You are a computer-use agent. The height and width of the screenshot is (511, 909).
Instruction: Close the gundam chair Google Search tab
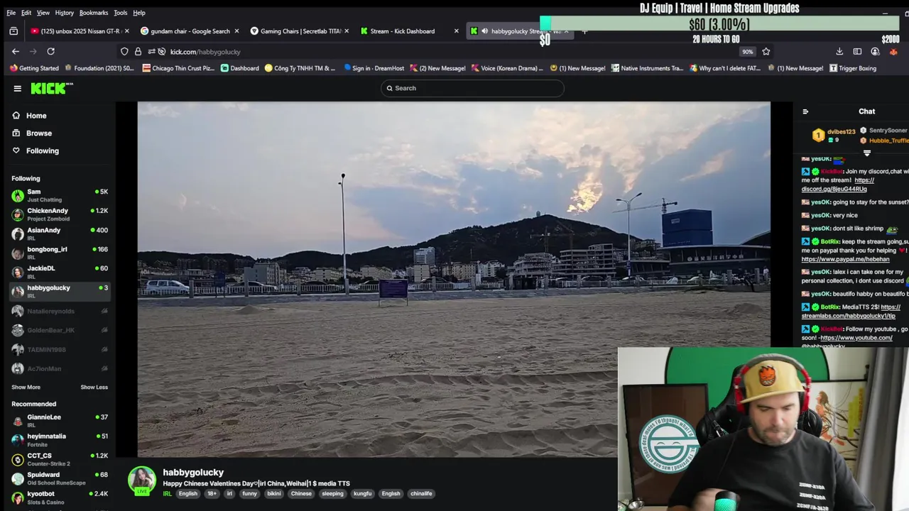[x=236, y=31]
